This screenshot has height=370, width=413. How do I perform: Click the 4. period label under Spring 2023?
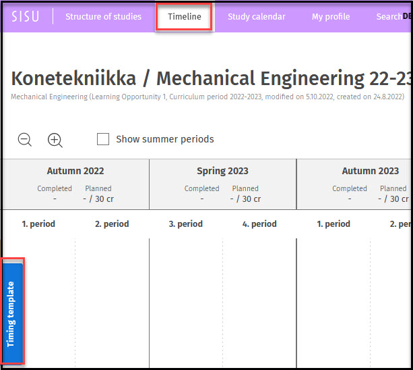[259, 224]
